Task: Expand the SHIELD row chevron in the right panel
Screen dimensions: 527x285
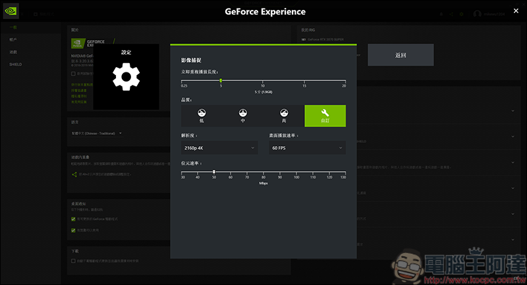Action: [x=513, y=136]
